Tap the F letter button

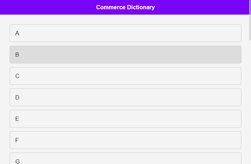click(x=125, y=140)
